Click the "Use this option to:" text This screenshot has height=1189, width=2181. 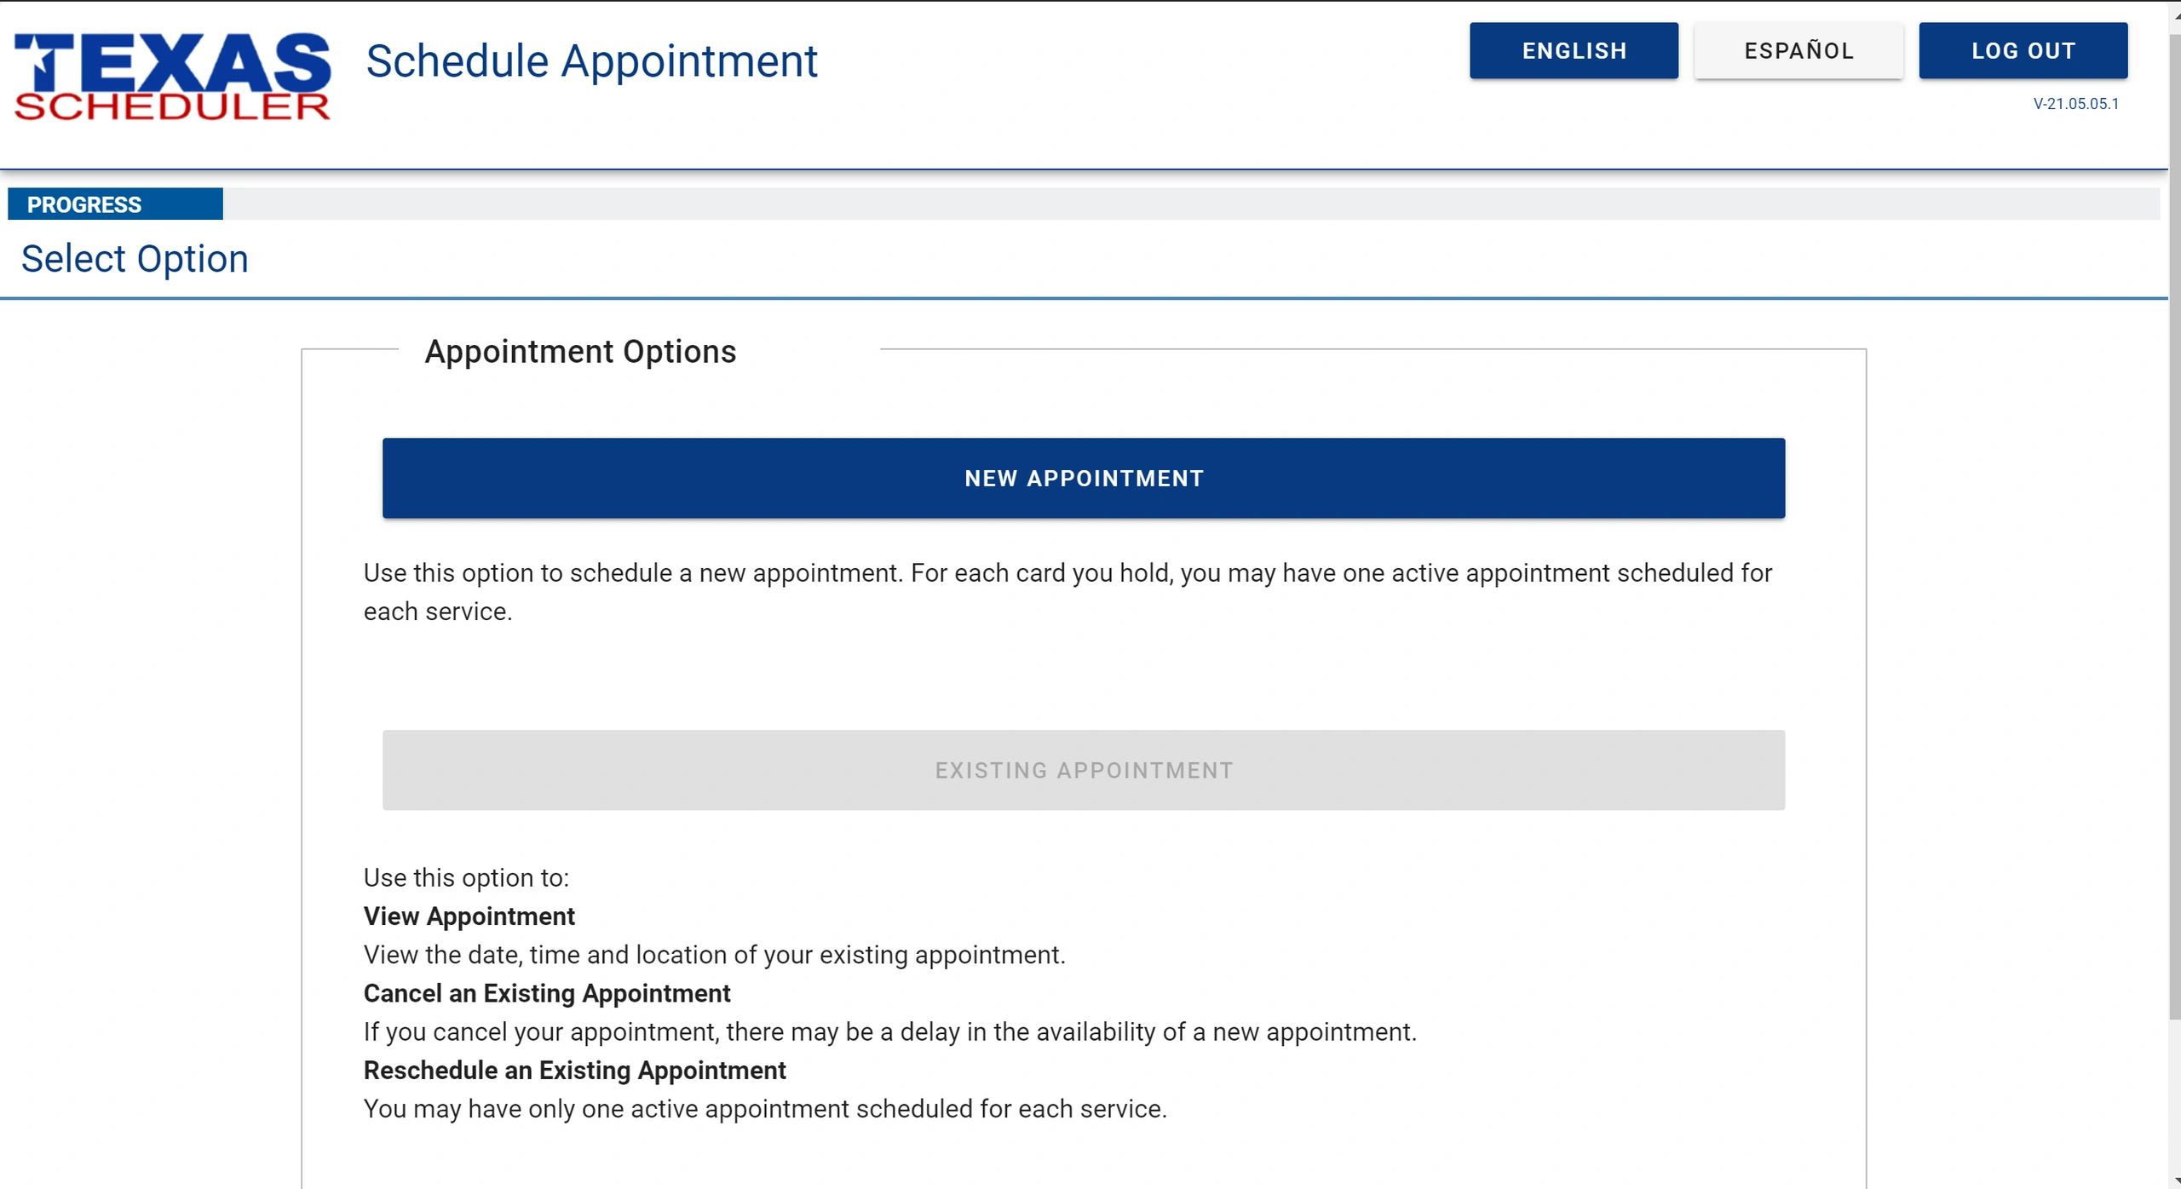[466, 878]
